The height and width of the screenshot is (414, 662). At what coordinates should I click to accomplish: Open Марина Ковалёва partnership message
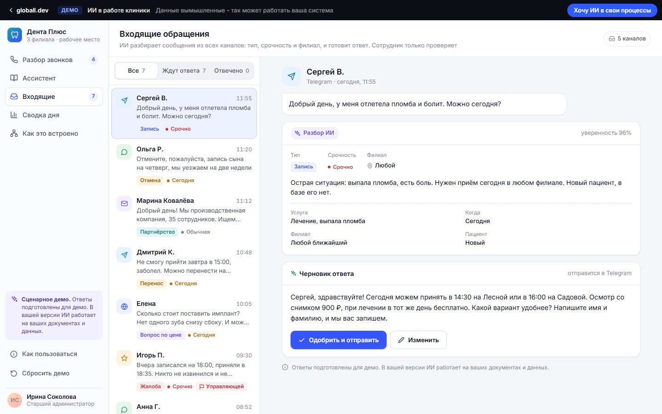[184, 216]
